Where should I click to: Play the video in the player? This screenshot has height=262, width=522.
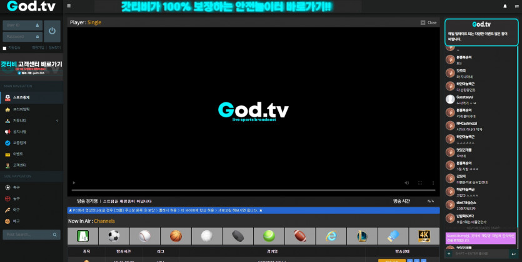pos(74,183)
